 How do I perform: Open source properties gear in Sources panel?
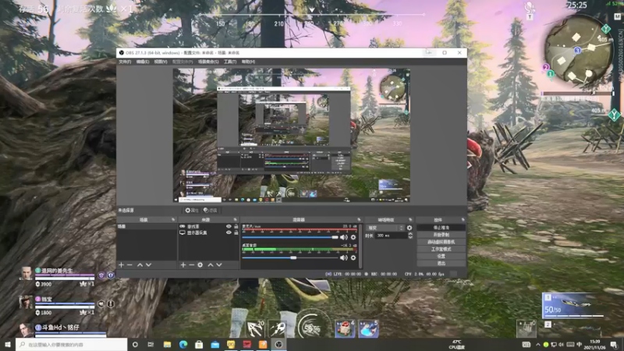[x=200, y=264]
